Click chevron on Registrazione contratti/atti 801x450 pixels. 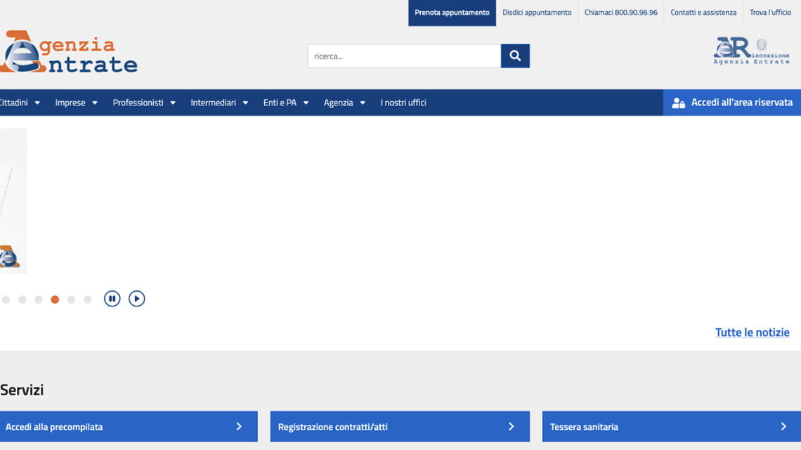click(x=511, y=427)
